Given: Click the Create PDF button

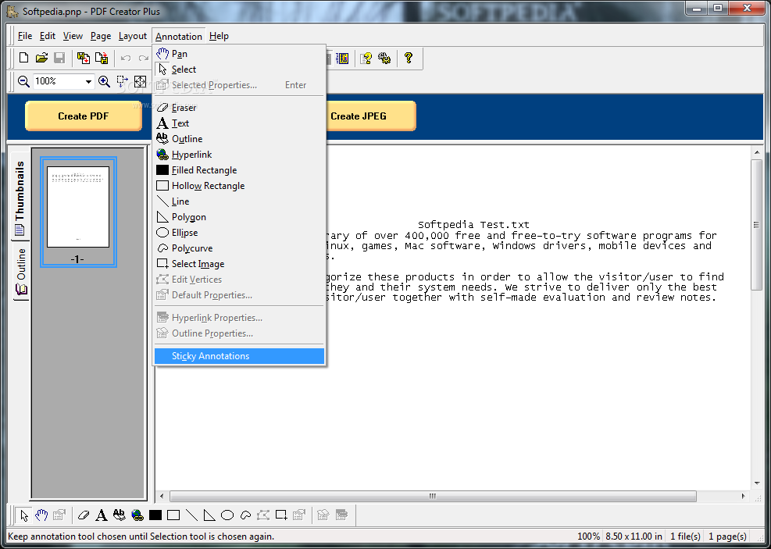Looking at the screenshot, I should point(83,116).
